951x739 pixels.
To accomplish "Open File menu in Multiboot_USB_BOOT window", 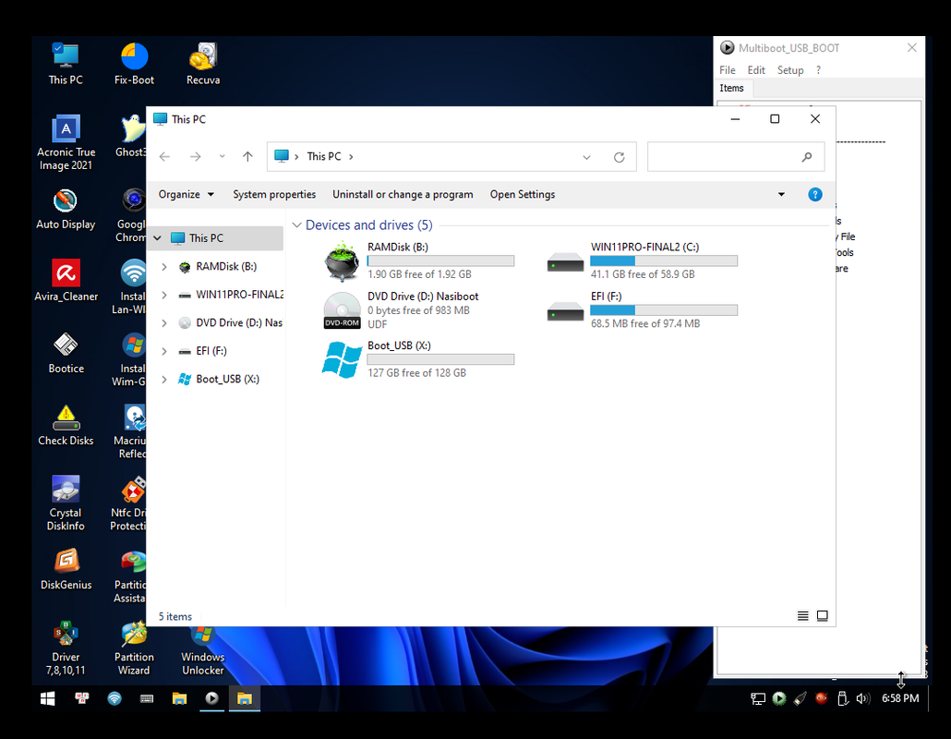I will point(728,70).
